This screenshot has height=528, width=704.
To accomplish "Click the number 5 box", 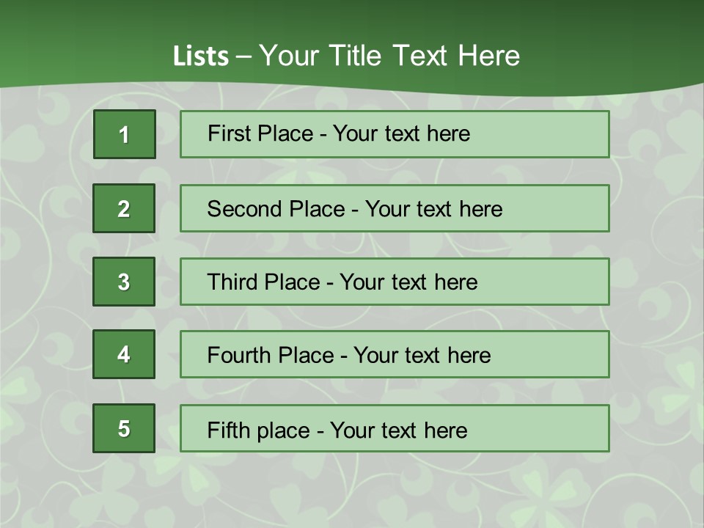I will coord(124,428).
